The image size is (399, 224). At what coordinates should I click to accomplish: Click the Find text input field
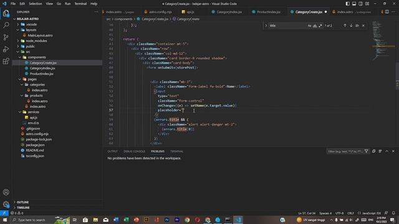click(x=287, y=26)
